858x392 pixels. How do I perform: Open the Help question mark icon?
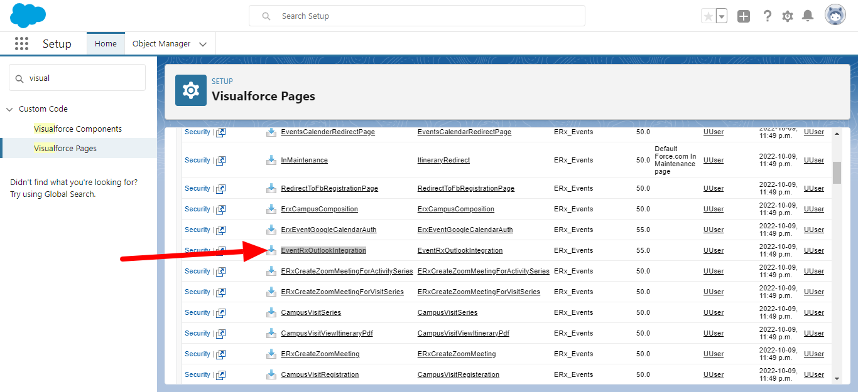[x=767, y=16]
